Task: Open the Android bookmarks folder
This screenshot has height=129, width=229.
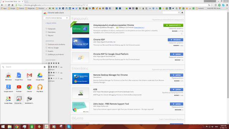Action: coord(200,8)
